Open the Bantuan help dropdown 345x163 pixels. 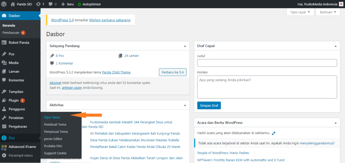328,12
